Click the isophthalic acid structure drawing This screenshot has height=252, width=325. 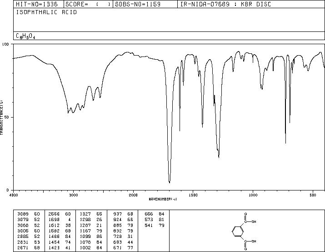coord(244,231)
